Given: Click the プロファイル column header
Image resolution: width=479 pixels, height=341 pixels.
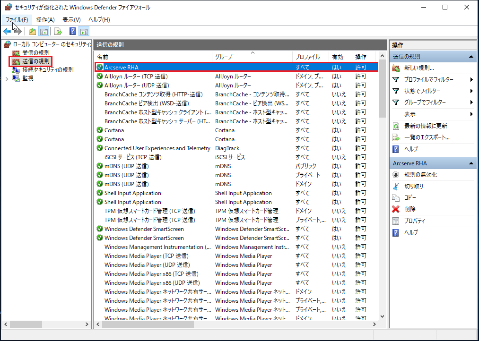Looking at the screenshot, I should pos(310,57).
